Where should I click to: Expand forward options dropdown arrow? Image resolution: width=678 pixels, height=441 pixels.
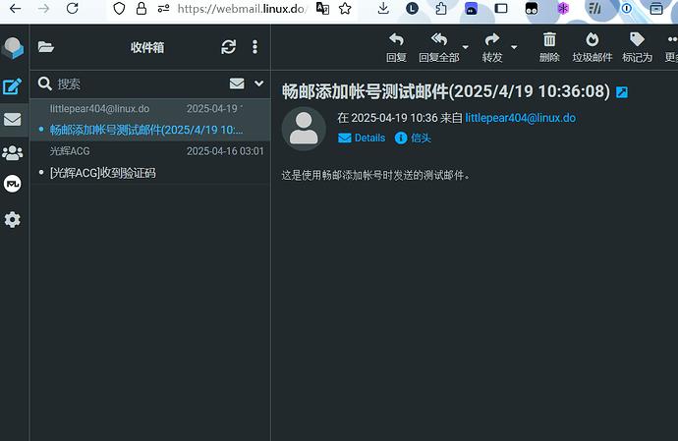tap(514, 47)
